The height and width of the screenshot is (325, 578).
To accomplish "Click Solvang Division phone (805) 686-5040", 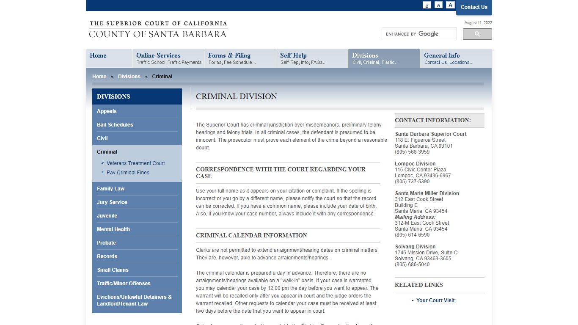I will [x=412, y=264].
